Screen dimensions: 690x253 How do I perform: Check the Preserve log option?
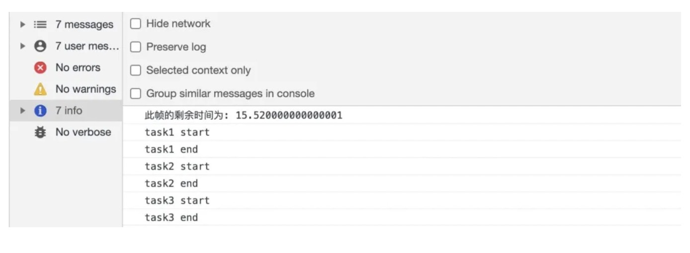click(x=135, y=47)
